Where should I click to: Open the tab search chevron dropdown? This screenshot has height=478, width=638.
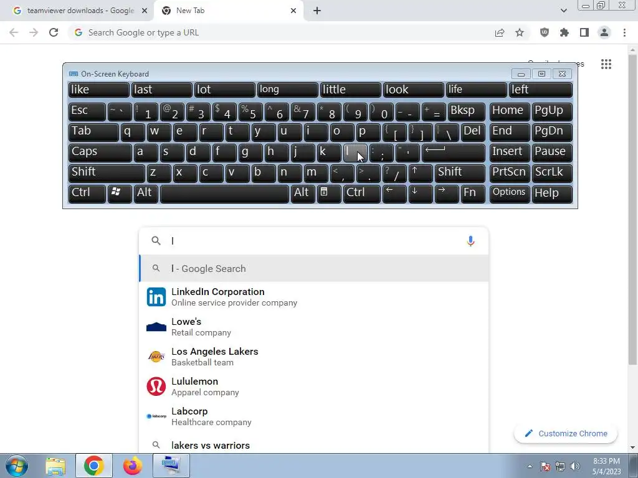click(x=563, y=11)
